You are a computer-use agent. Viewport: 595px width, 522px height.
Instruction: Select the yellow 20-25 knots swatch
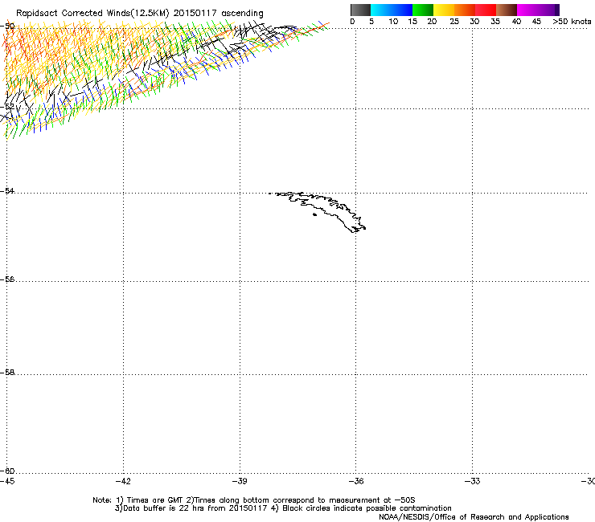[444, 10]
